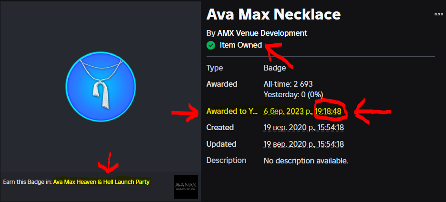Open the Ava Max Heaven & Hell game thumbnail
Viewport: 446px width, 202px height.
186,187
